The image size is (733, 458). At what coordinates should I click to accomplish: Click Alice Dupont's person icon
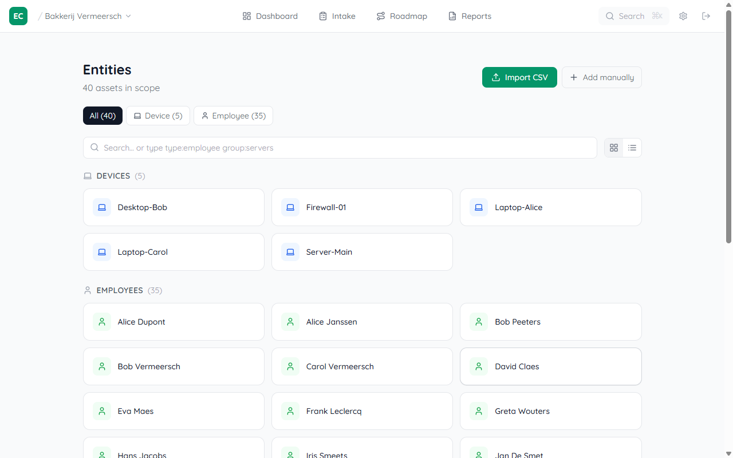click(x=102, y=322)
